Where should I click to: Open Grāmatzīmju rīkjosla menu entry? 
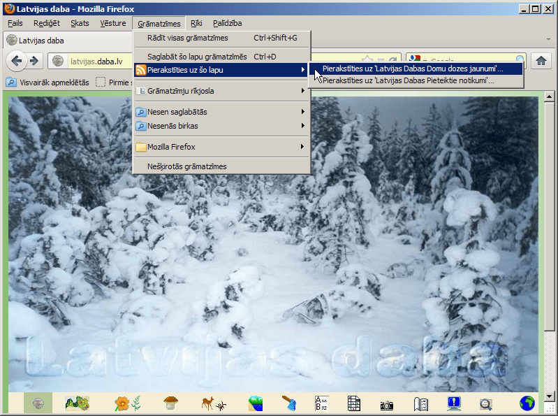tap(221, 91)
